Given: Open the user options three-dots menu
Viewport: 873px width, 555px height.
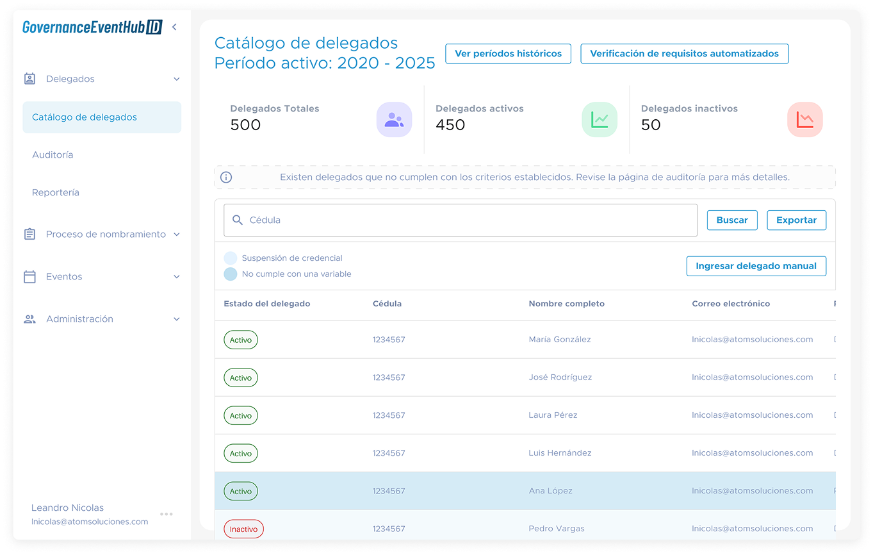Looking at the screenshot, I should coord(167,514).
